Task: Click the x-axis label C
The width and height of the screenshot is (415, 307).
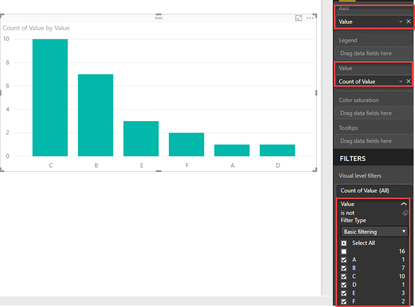Action: (x=51, y=166)
